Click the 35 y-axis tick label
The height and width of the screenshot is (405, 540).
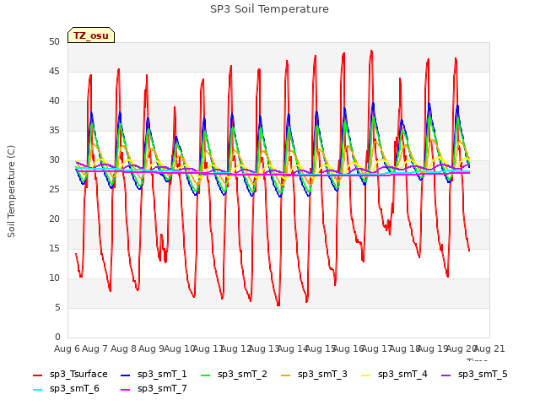click(54, 130)
